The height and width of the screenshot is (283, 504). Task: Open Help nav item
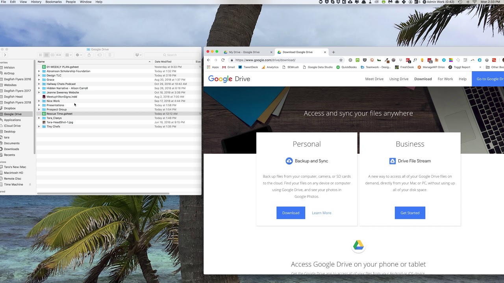coord(463,79)
